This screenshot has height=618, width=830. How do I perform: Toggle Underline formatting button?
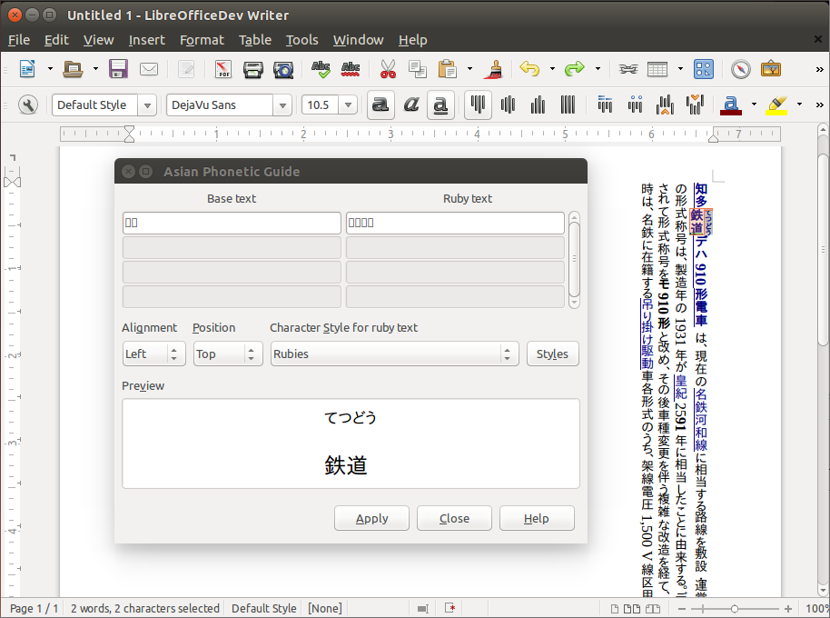(x=440, y=105)
